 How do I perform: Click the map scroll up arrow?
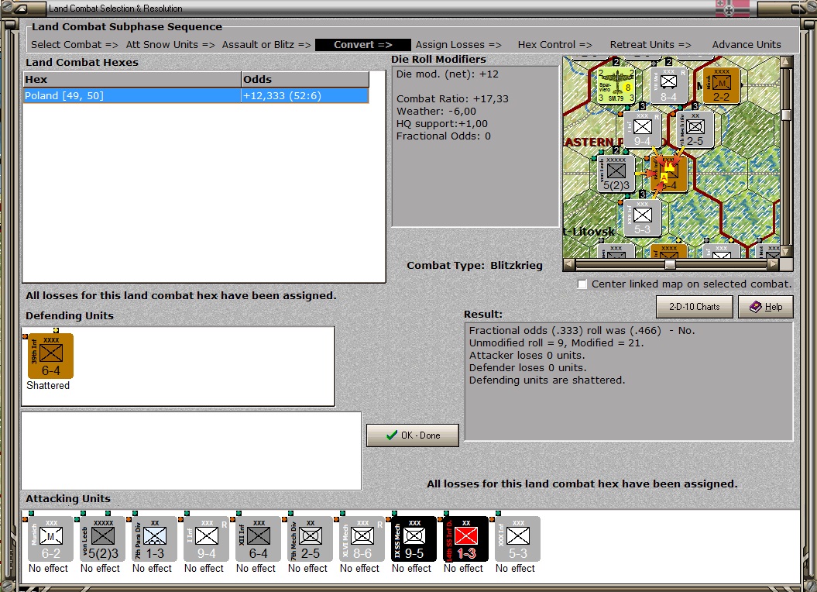coord(787,62)
